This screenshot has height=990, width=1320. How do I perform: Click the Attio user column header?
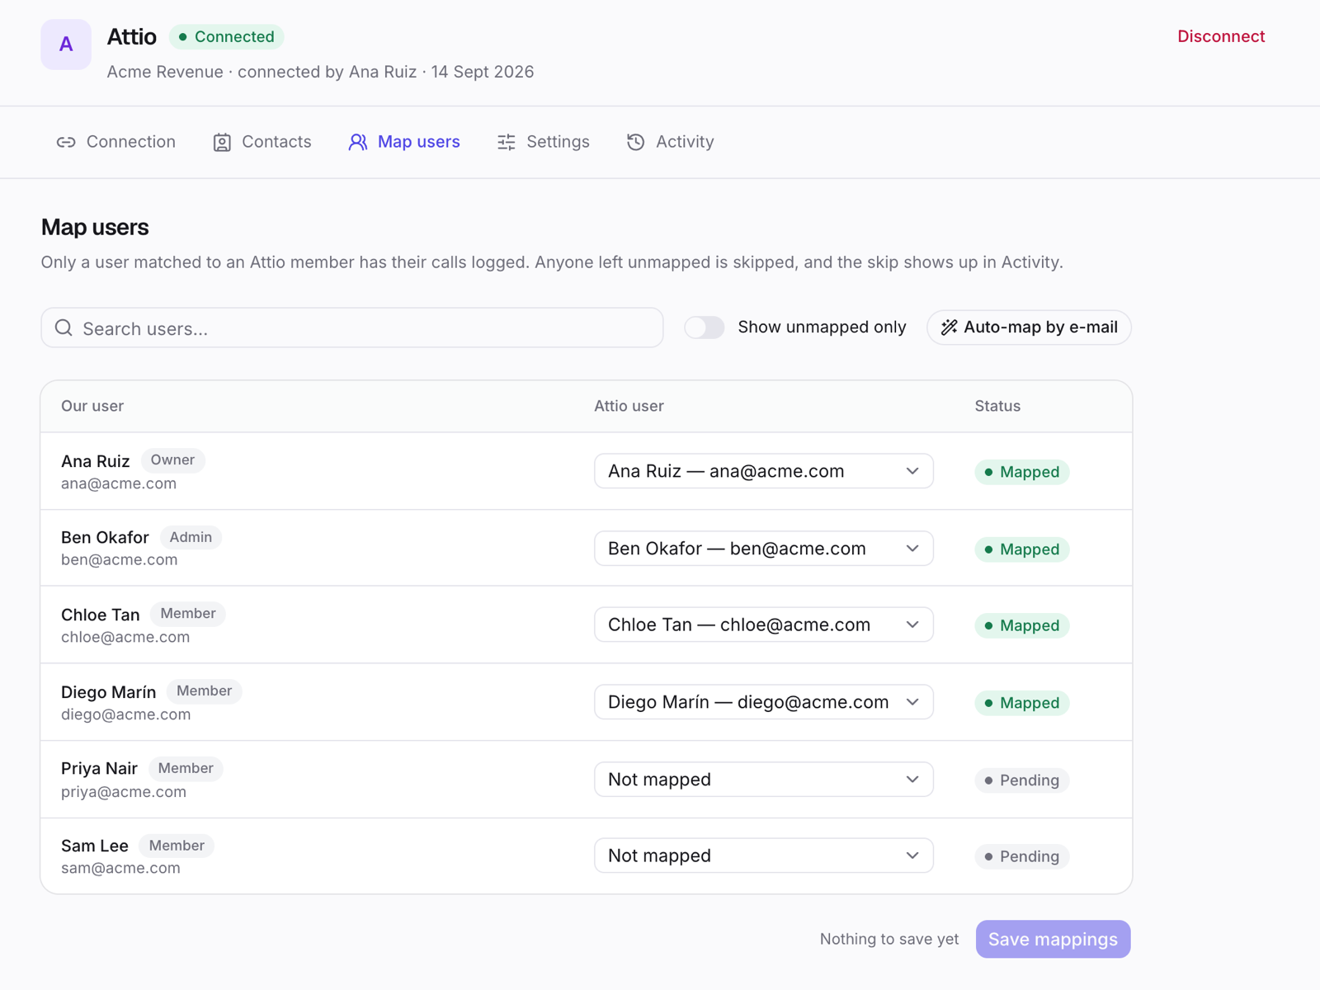629,406
